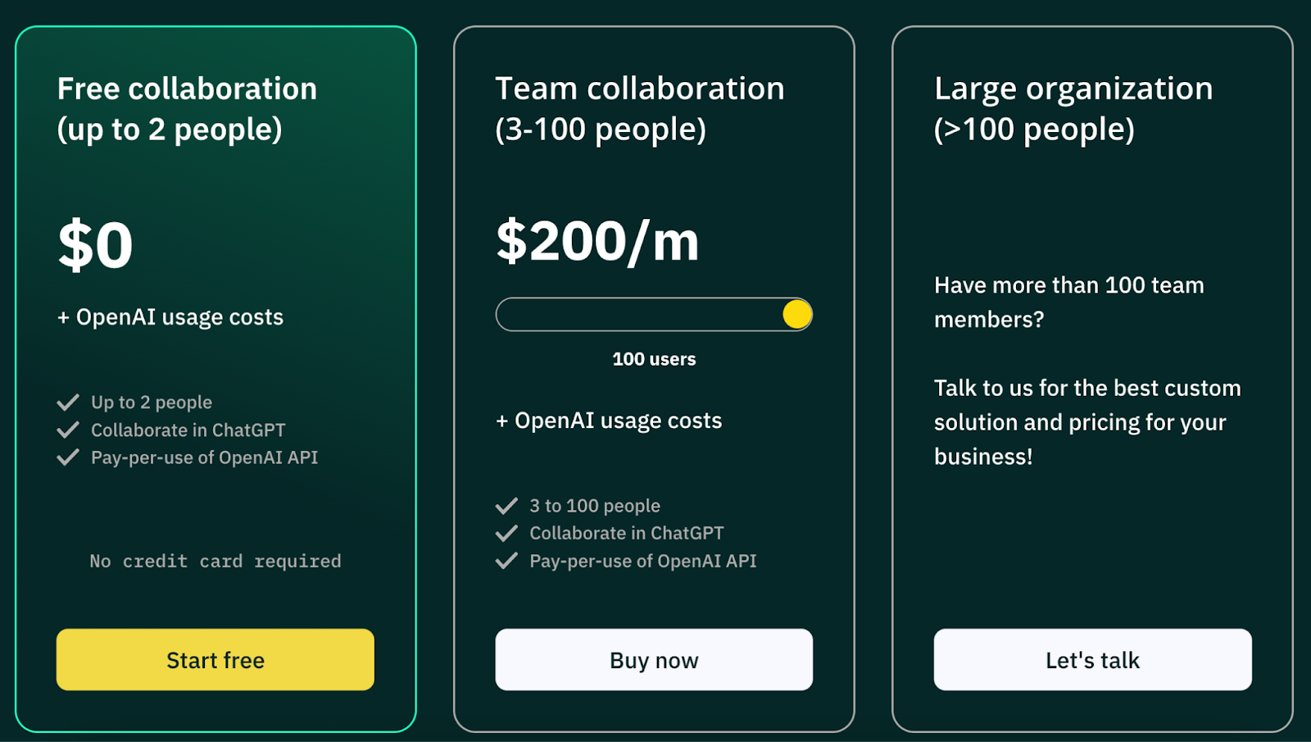The image size is (1311, 742).
Task: Click the checkmark by "Pay-per-use of OpenAI API" in the Team plan
Action: [x=506, y=561]
